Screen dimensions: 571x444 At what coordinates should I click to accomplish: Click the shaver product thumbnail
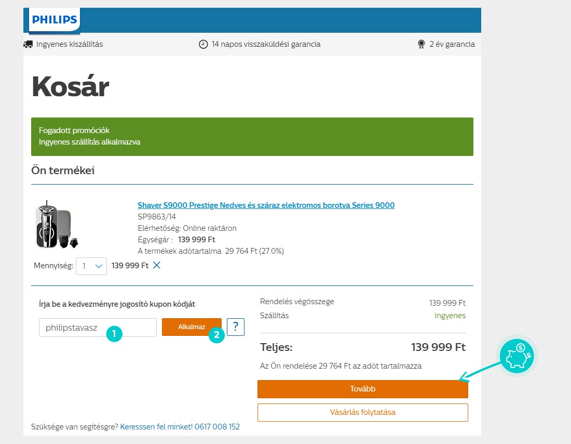click(x=57, y=225)
